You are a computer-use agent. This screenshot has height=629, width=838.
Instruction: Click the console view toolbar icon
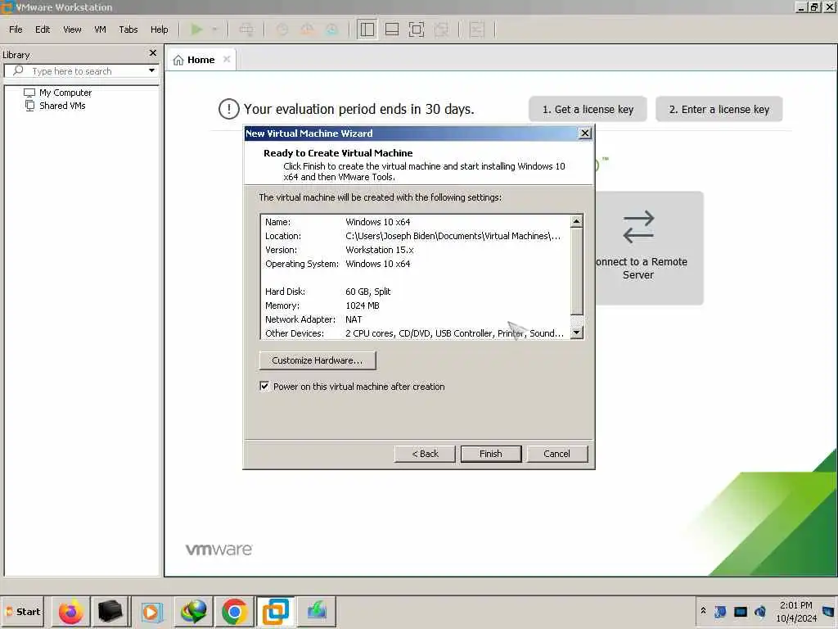tap(477, 29)
